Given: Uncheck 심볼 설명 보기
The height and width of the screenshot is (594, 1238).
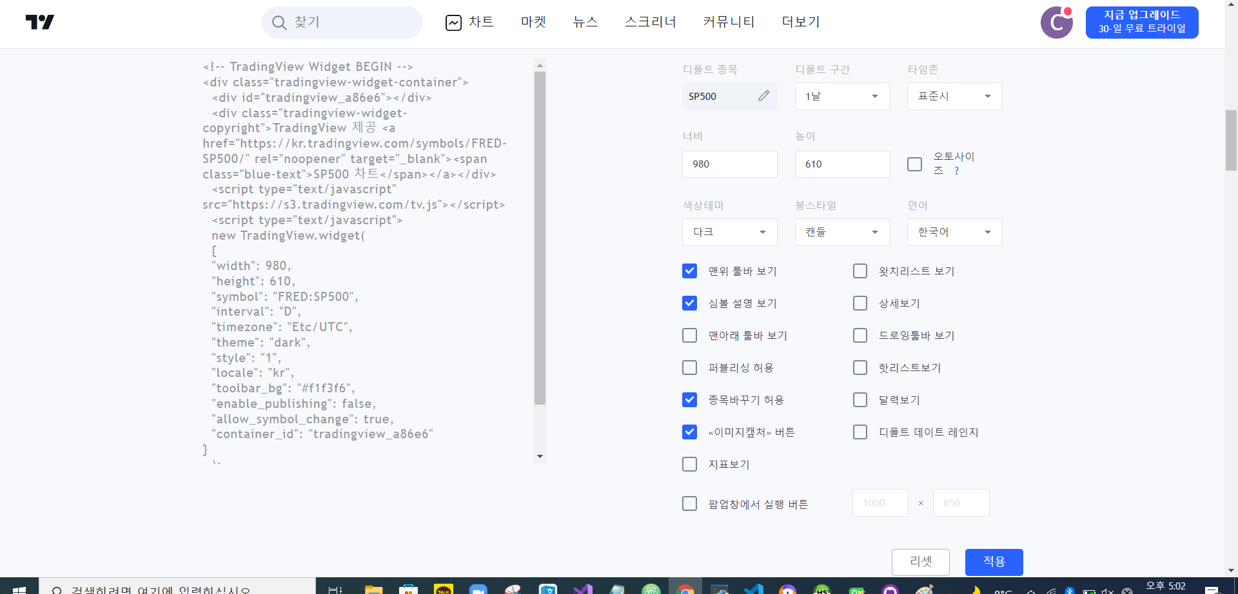Looking at the screenshot, I should [x=689, y=303].
